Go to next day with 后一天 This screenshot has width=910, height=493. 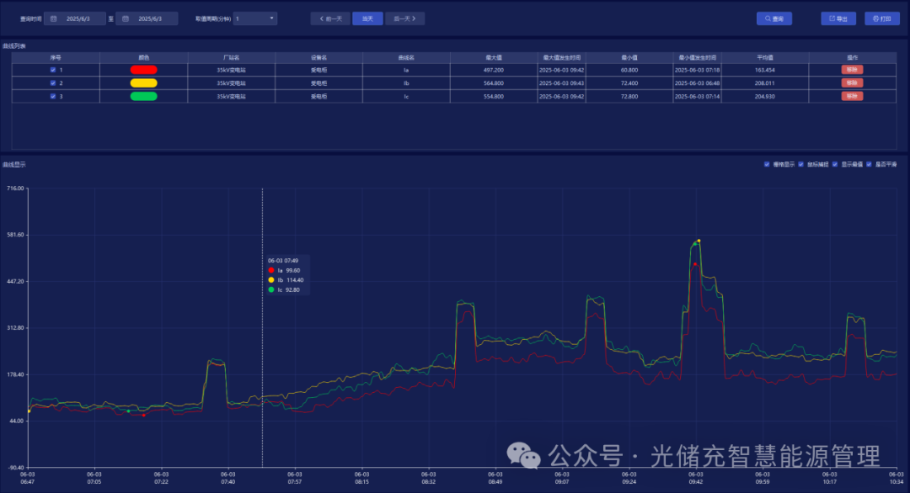[x=405, y=19]
